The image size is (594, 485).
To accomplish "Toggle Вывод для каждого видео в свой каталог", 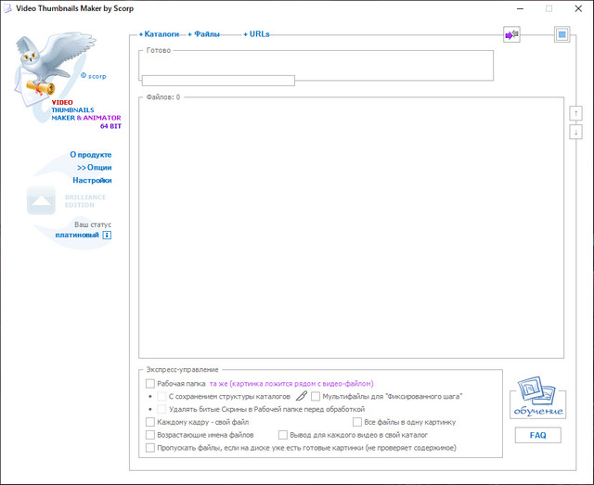I will point(283,434).
